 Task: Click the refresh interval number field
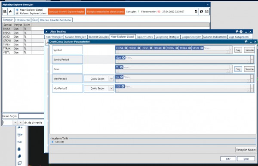(x=7, y=122)
